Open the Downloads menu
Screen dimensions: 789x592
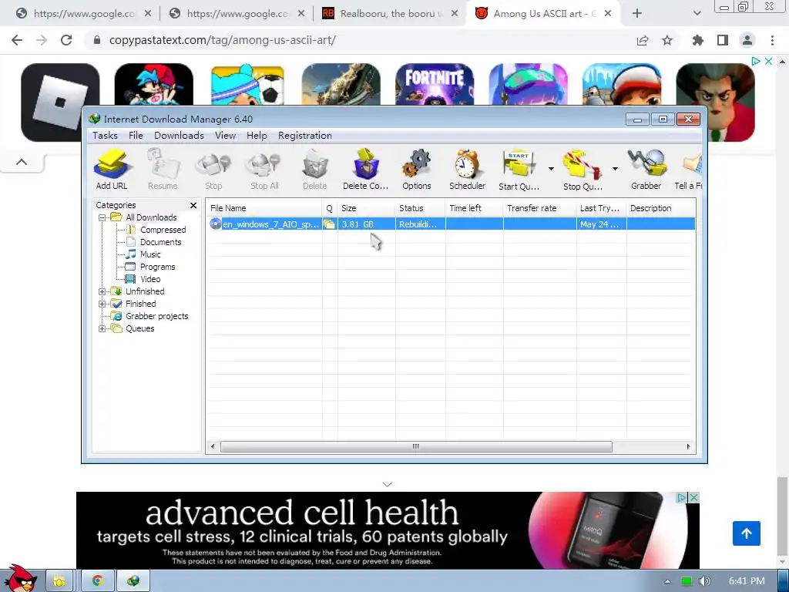(x=179, y=136)
